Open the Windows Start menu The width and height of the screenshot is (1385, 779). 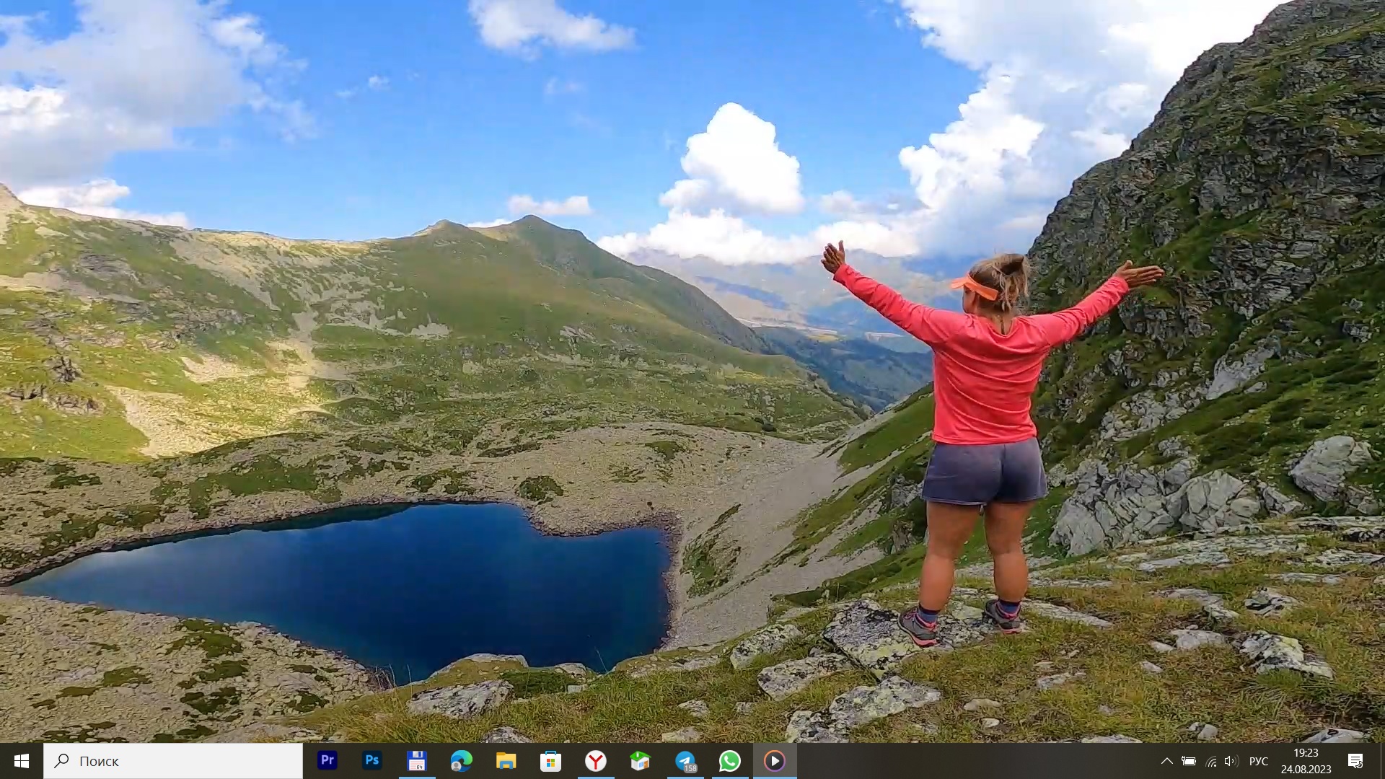pos(21,761)
